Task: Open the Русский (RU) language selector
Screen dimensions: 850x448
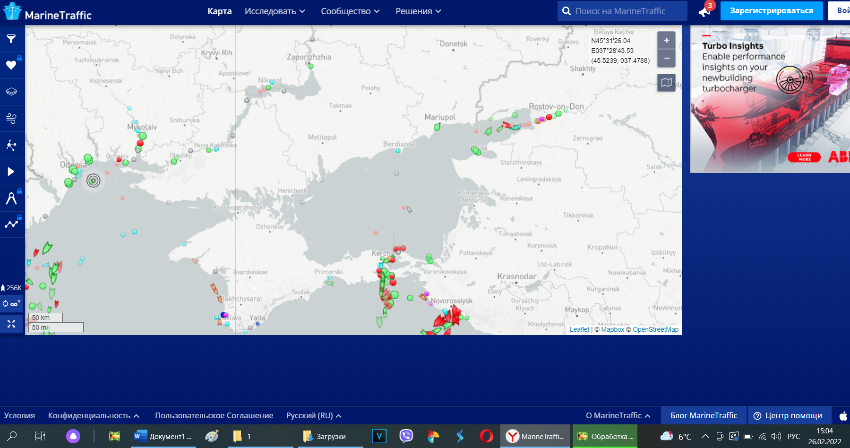Action: 313,415
